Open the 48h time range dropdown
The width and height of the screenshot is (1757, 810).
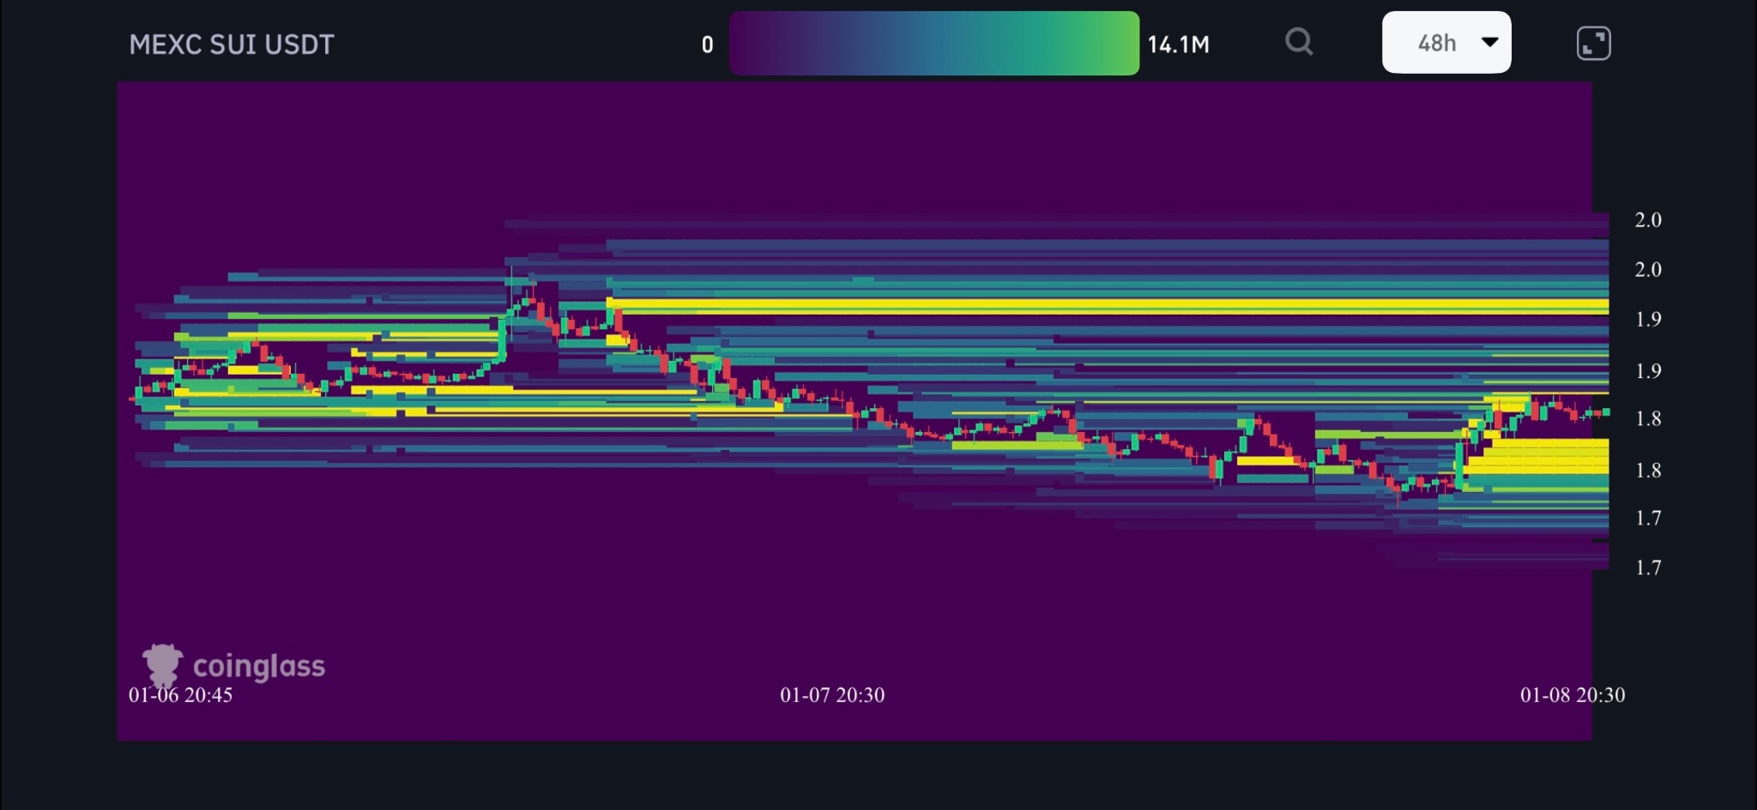pyautogui.click(x=1446, y=42)
